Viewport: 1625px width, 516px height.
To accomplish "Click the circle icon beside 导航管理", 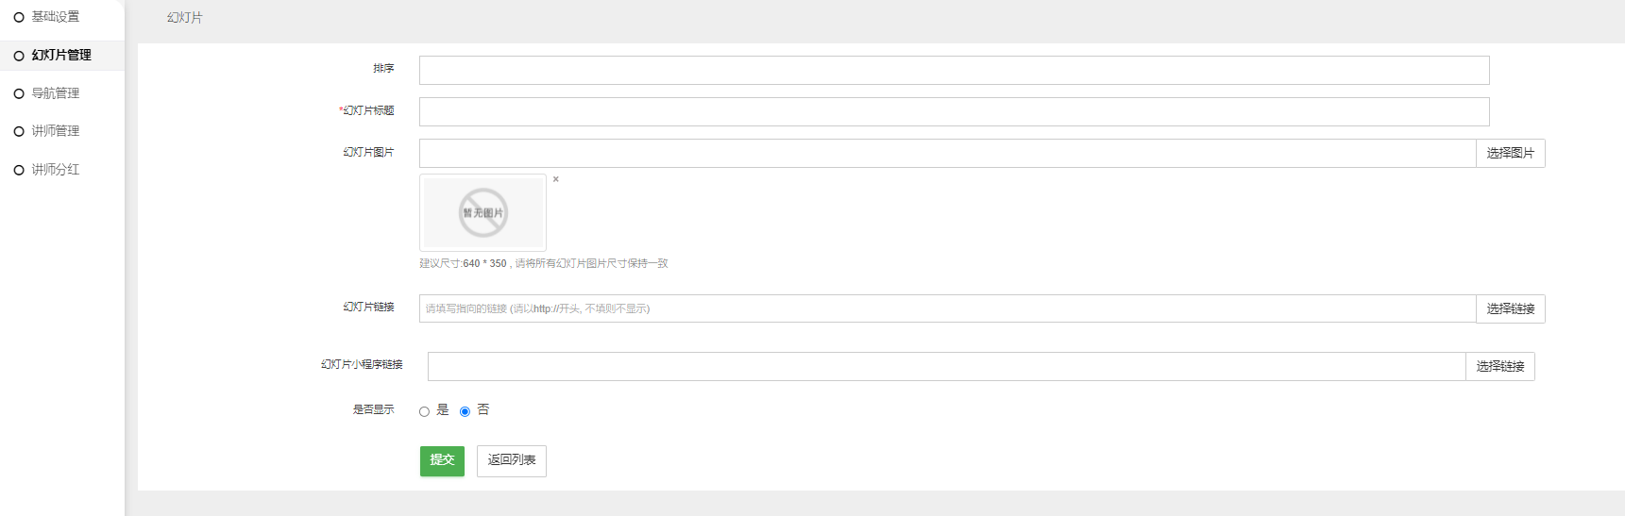I will pyautogui.click(x=19, y=93).
